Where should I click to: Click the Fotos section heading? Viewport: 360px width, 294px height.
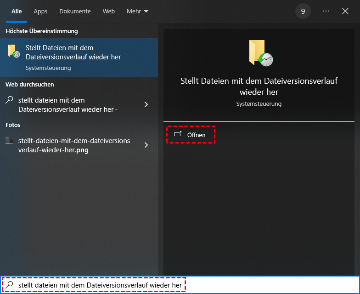(x=13, y=125)
